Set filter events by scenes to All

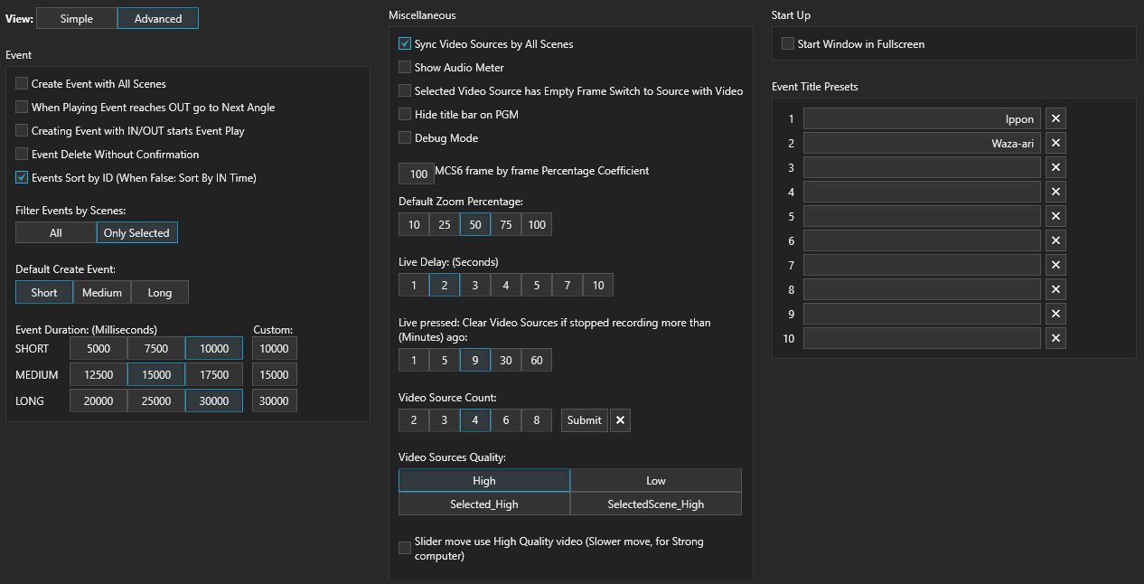coord(56,232)
